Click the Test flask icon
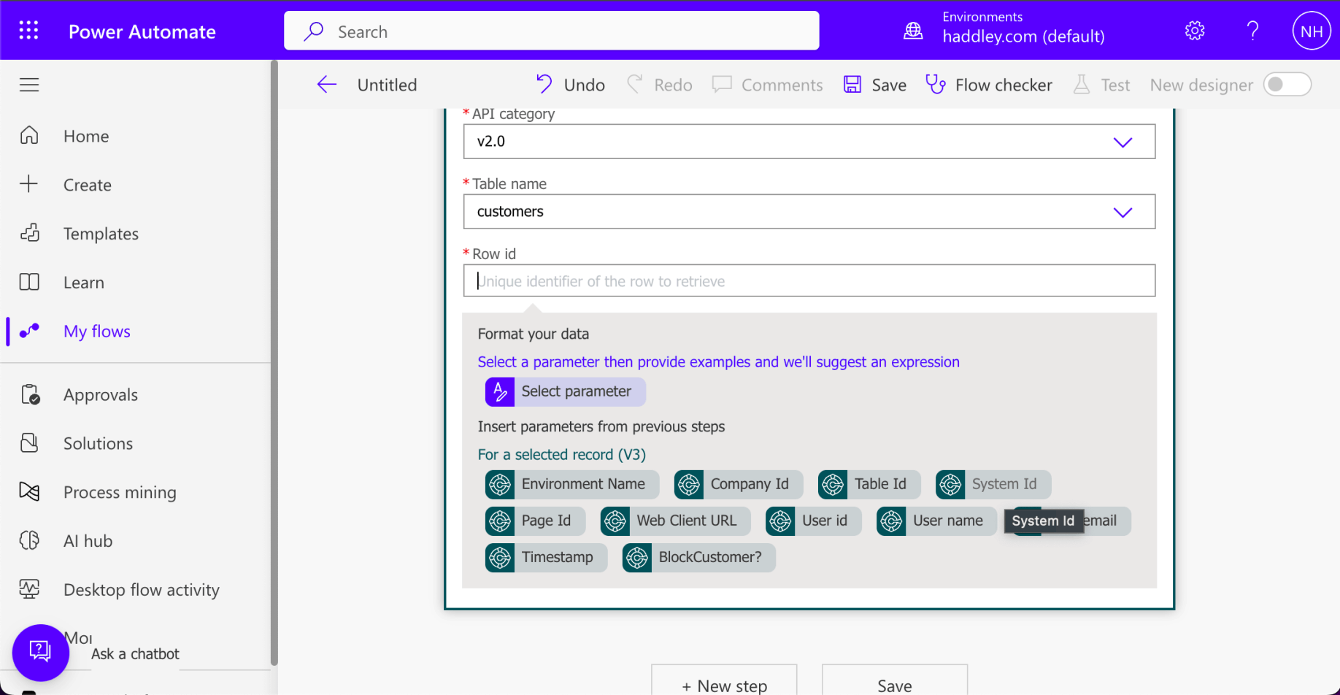Viewport: 1340px width, 695px height. coord(1082,84)
